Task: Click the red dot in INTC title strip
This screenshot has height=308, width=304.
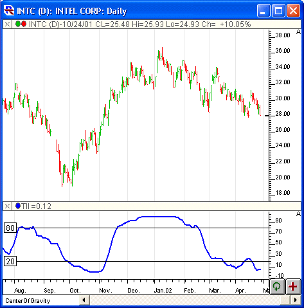Action: (x=24, y=24)
